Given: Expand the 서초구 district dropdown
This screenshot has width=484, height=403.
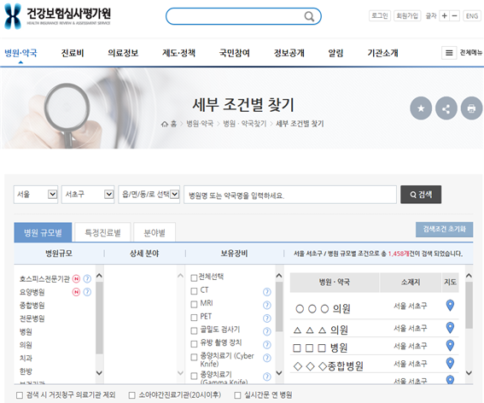Looking at the screenshot, I should pyautogui.click(x=88, y=195).
